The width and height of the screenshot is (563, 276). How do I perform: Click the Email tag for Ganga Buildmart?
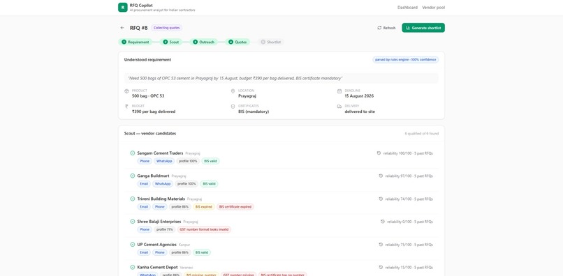144,184
